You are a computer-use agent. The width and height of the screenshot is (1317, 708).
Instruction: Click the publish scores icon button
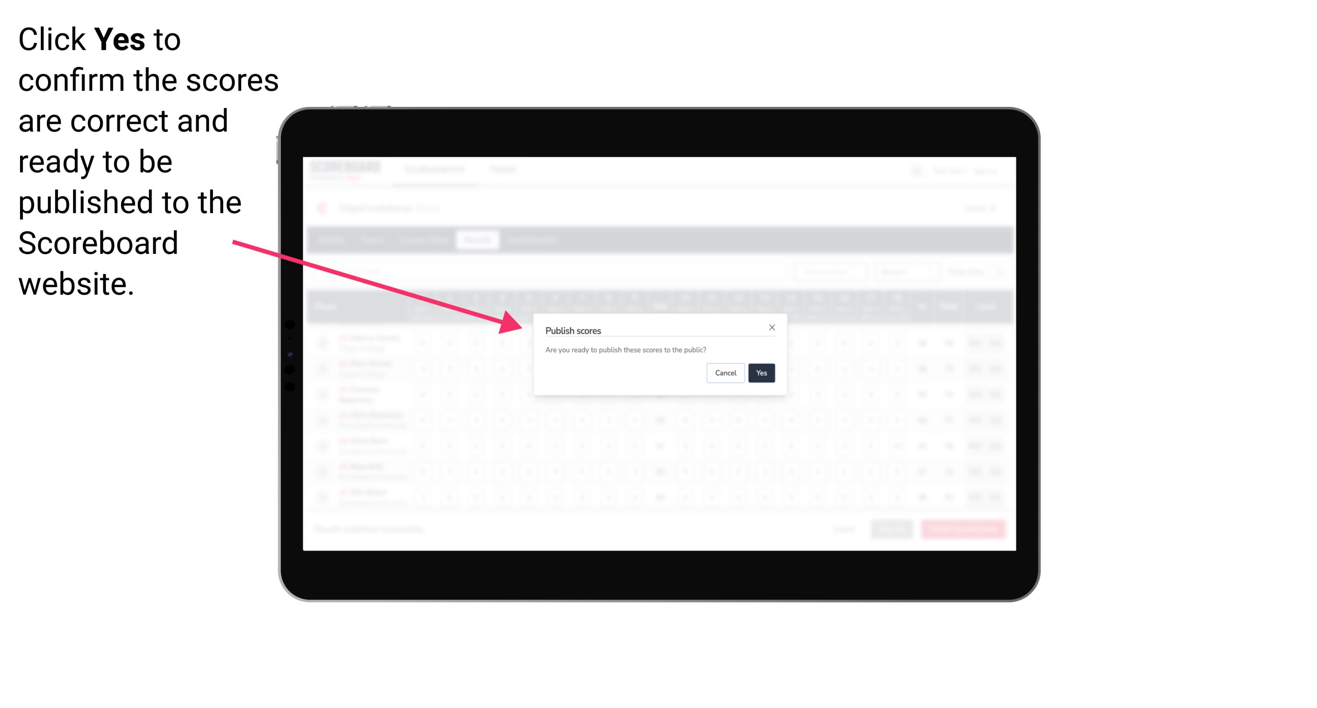(760, 372)
